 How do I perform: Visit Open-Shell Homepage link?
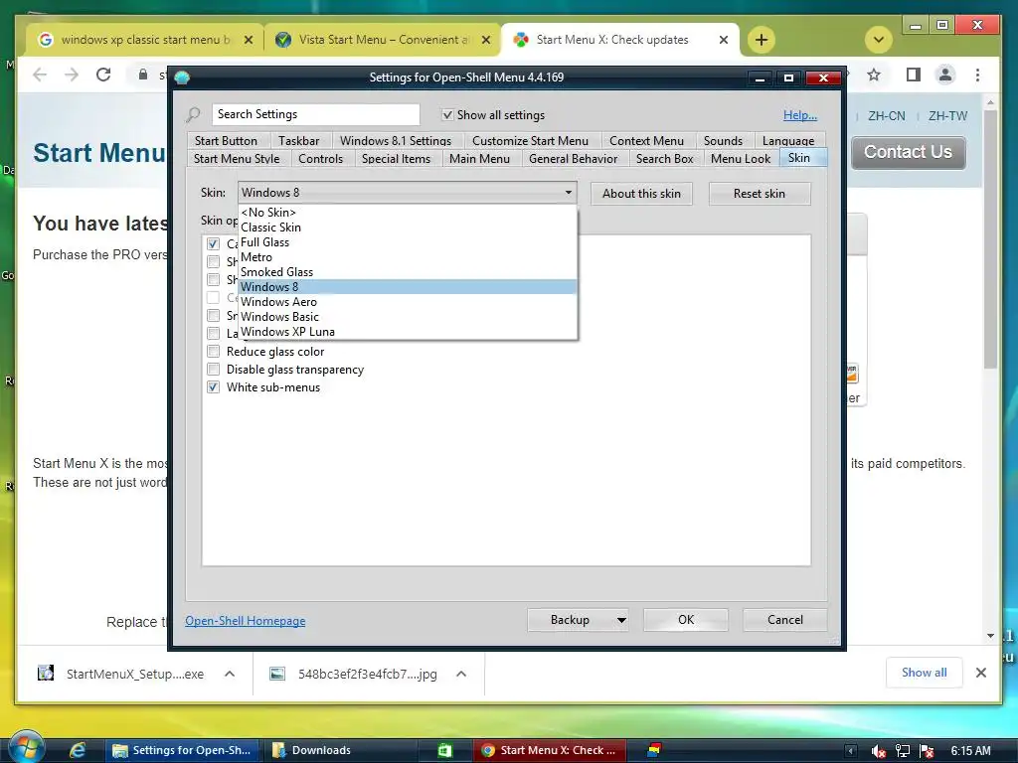click(245, 620)
